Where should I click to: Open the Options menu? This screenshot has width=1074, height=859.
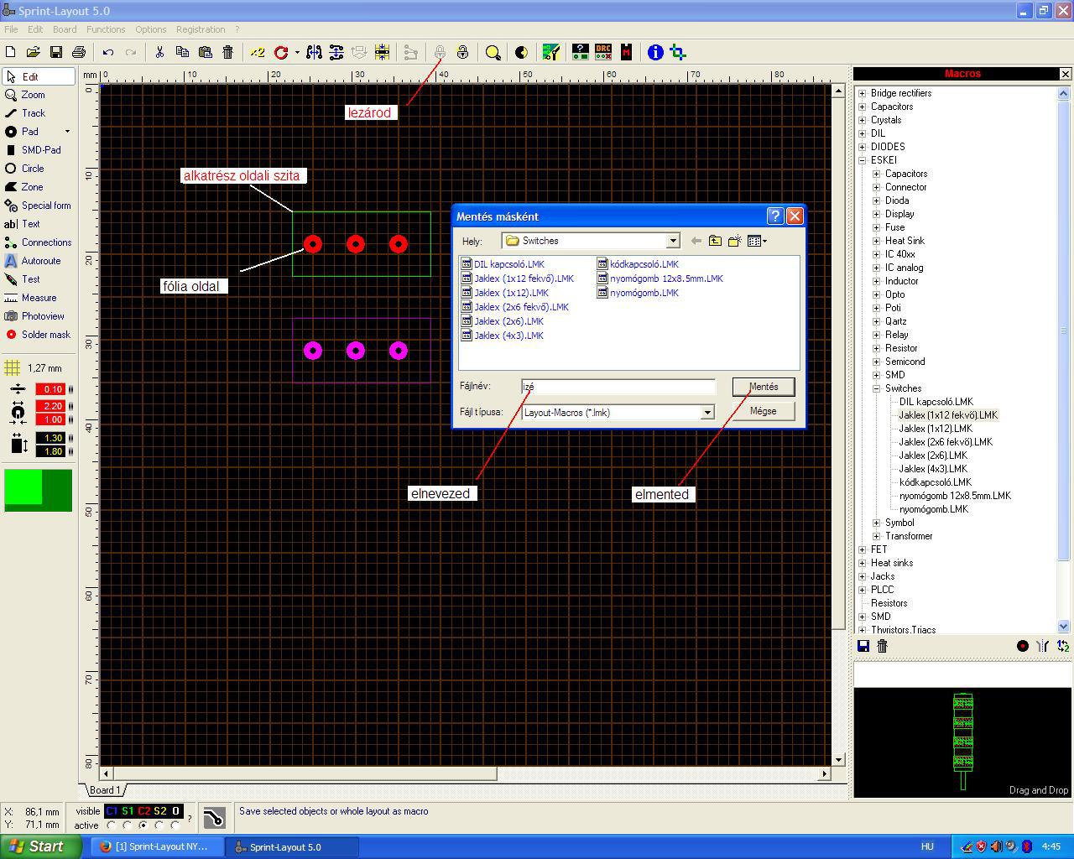[x=151, y=29]
